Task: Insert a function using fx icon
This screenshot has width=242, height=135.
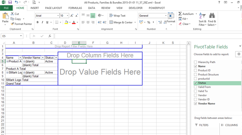Action: click(50, 36)
